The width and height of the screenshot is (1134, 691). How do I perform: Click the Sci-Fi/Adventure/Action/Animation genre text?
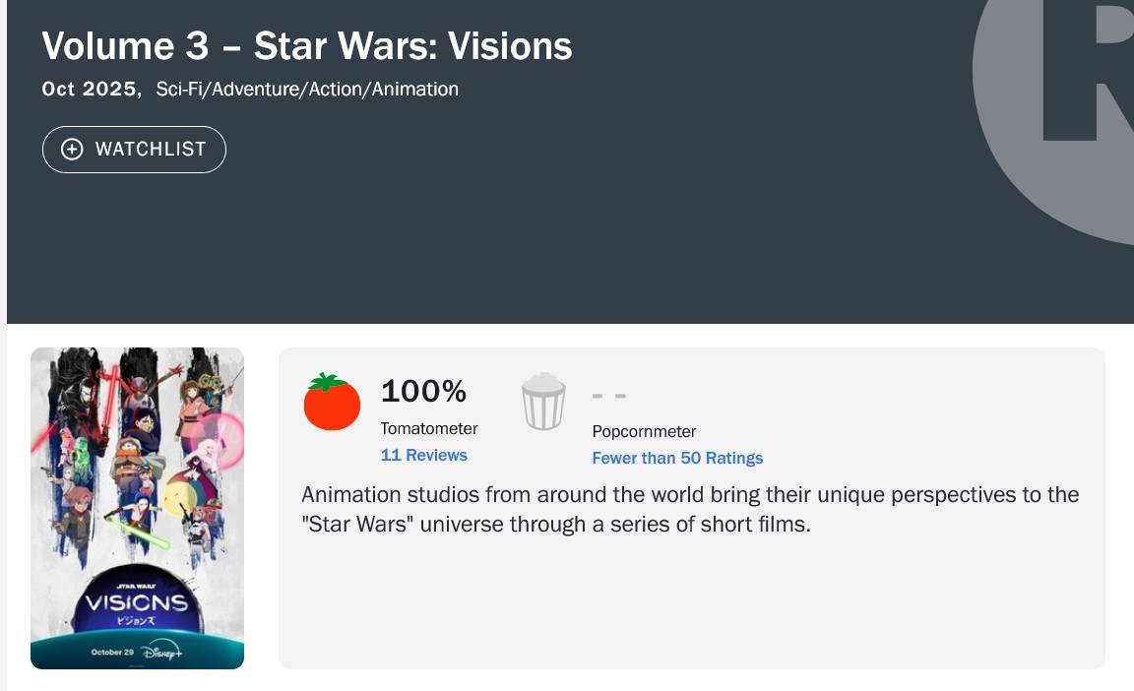point(307,89)
